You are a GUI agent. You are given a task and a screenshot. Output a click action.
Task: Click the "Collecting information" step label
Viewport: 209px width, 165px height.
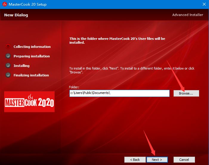click(x=32, y=47)
